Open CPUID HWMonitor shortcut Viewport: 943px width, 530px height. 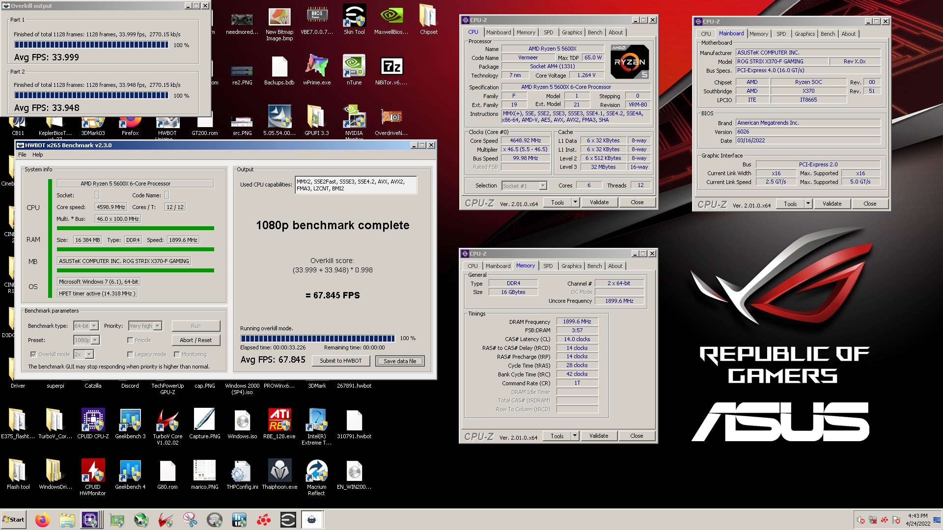93,477
